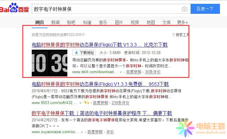Switch to the 图片 tab
Image resolution: width=227 pixels, height=139 pixels.
[119, 22]
